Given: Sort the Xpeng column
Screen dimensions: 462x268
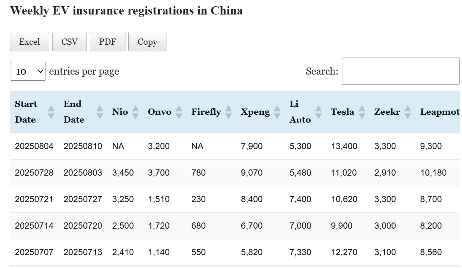Looking at the screenshot, I should coord(277,112).
